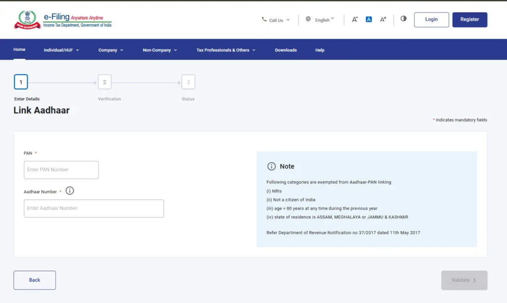Open the Help page
Viewport: 507px width, 303px height.
(320, 50)
